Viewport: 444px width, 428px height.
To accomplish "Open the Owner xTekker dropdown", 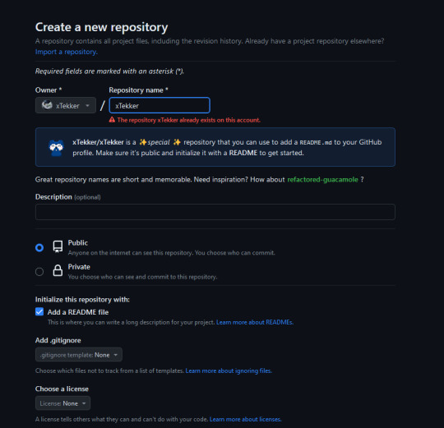I will point(66,105).
